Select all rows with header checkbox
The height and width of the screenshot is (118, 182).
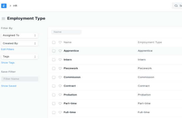tap(54, 42)
